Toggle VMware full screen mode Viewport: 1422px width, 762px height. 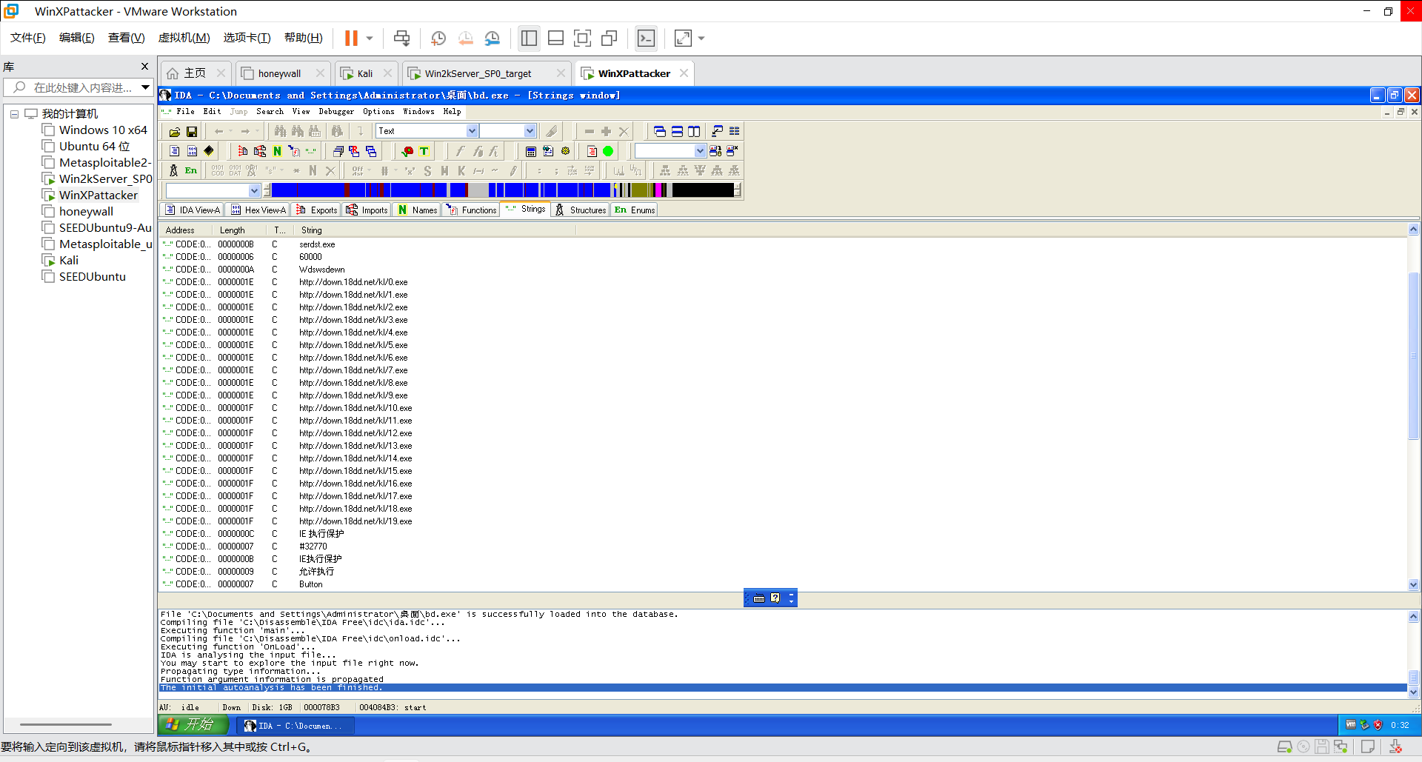(583, 38)
